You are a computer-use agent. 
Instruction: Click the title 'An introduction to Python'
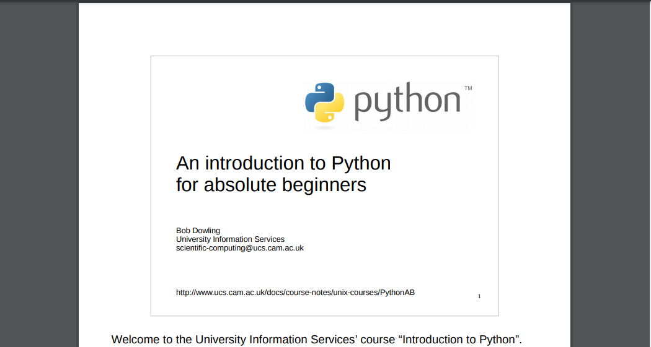pyautogui.click(x=283, y=163)
